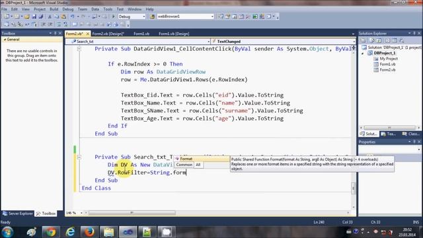Switch to Form2.vb [Design] tab
Image resolution: width=423 pixels, height=238 pixels.
pyautogui.click(x=108, y=34)
